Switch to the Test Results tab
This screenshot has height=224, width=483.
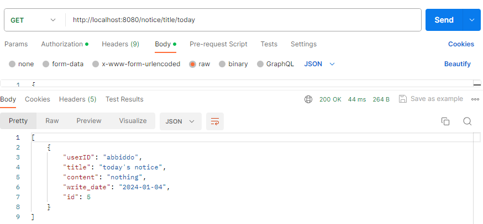[124, 99]
